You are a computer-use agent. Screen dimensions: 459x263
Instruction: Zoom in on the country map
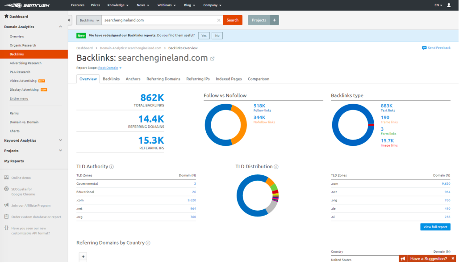tap(83, 257)
